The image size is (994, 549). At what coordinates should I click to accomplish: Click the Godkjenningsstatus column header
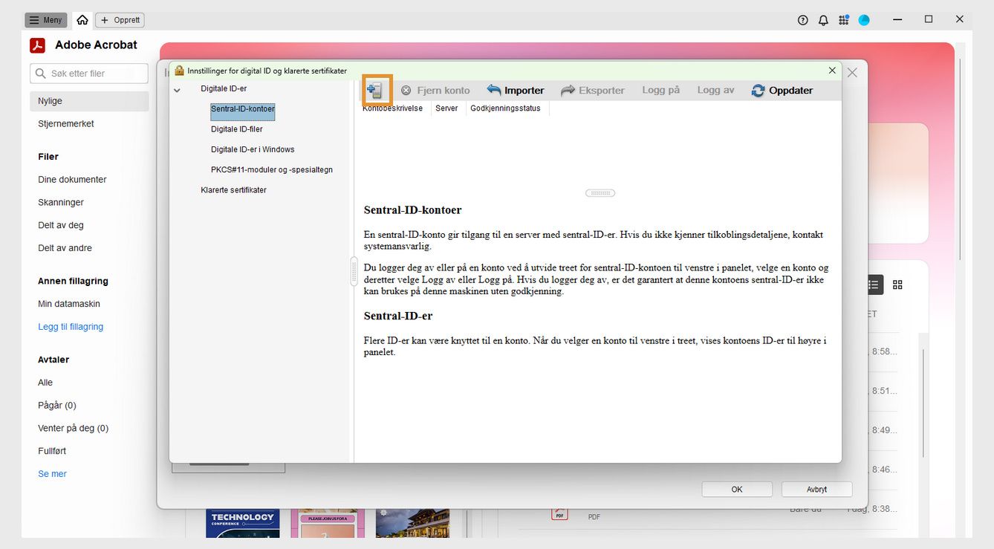pos(506,108)
